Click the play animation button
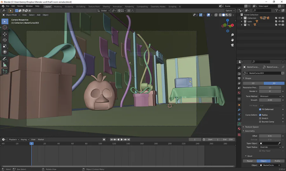 coord(121,139)
